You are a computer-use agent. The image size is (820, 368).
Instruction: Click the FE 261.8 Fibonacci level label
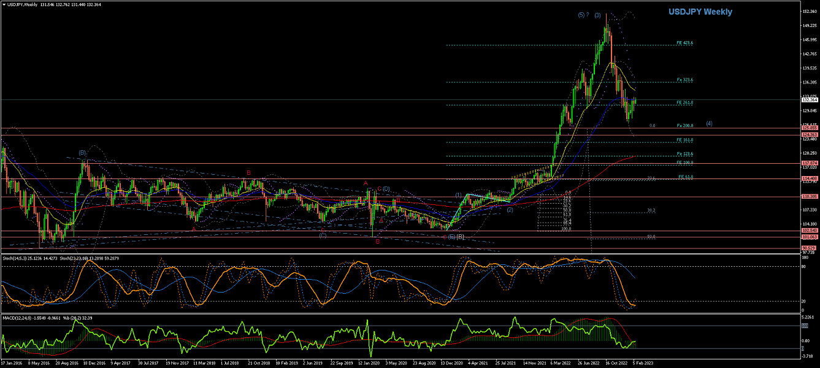684,102
